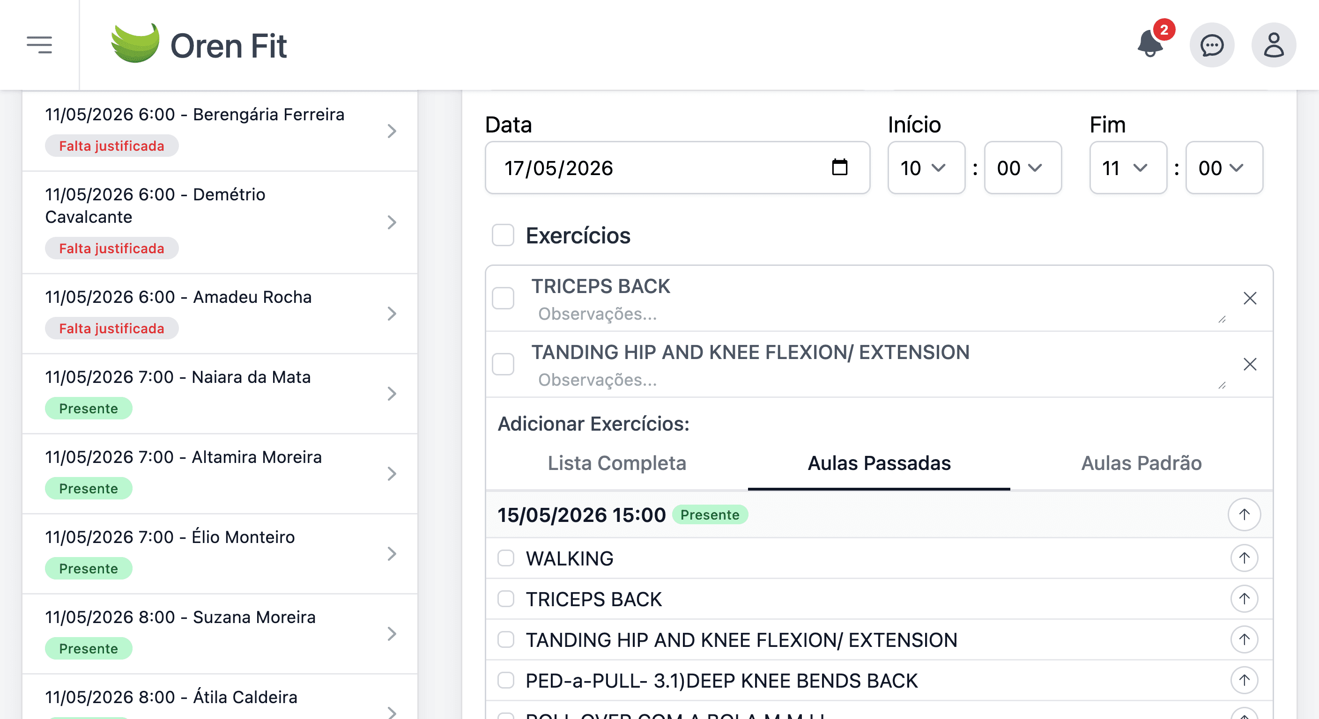
Task: Open 7:00 Altamira Moreira appointment
Action: click(x=220, y=473)
